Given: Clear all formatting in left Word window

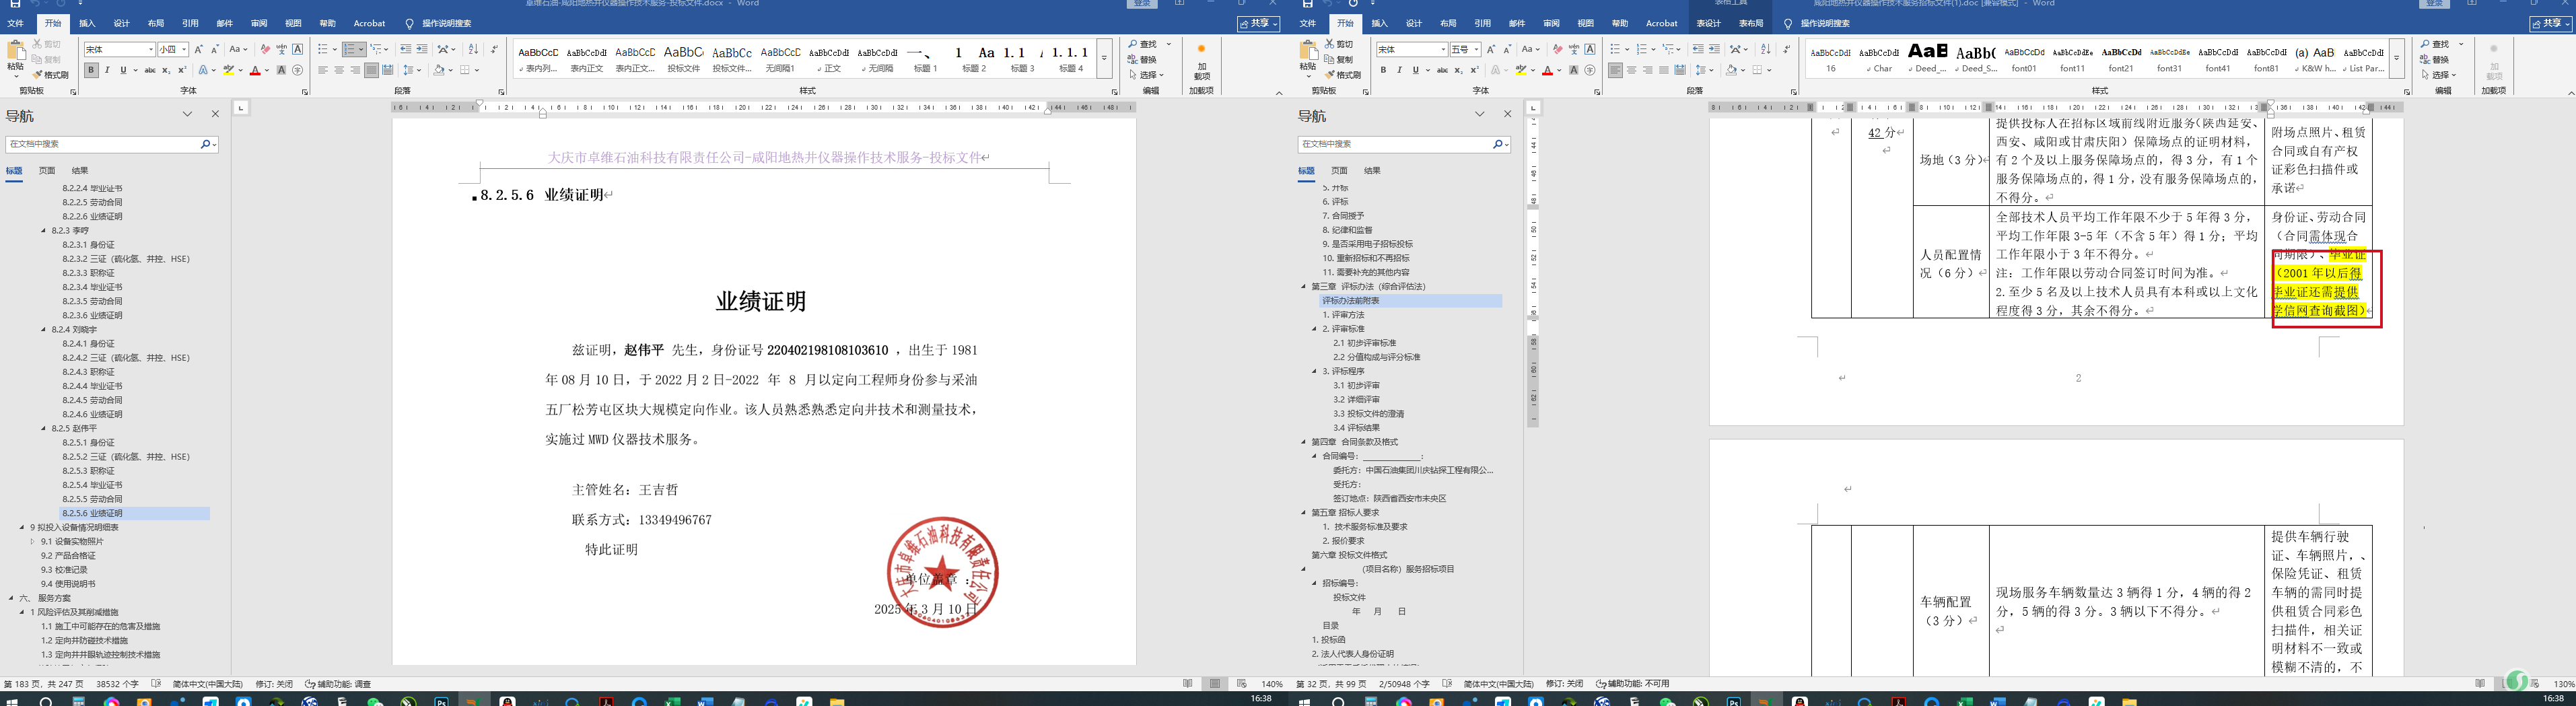Looking at the screenshot, I should (x=265, y=49).
